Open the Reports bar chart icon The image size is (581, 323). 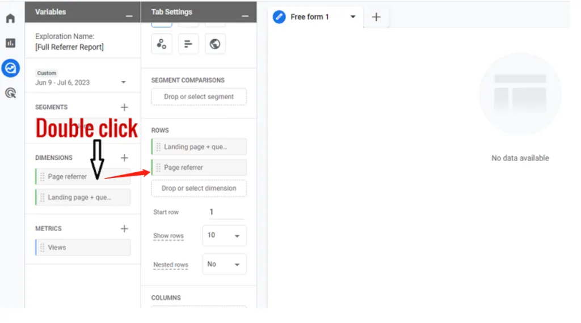point(10,43)
